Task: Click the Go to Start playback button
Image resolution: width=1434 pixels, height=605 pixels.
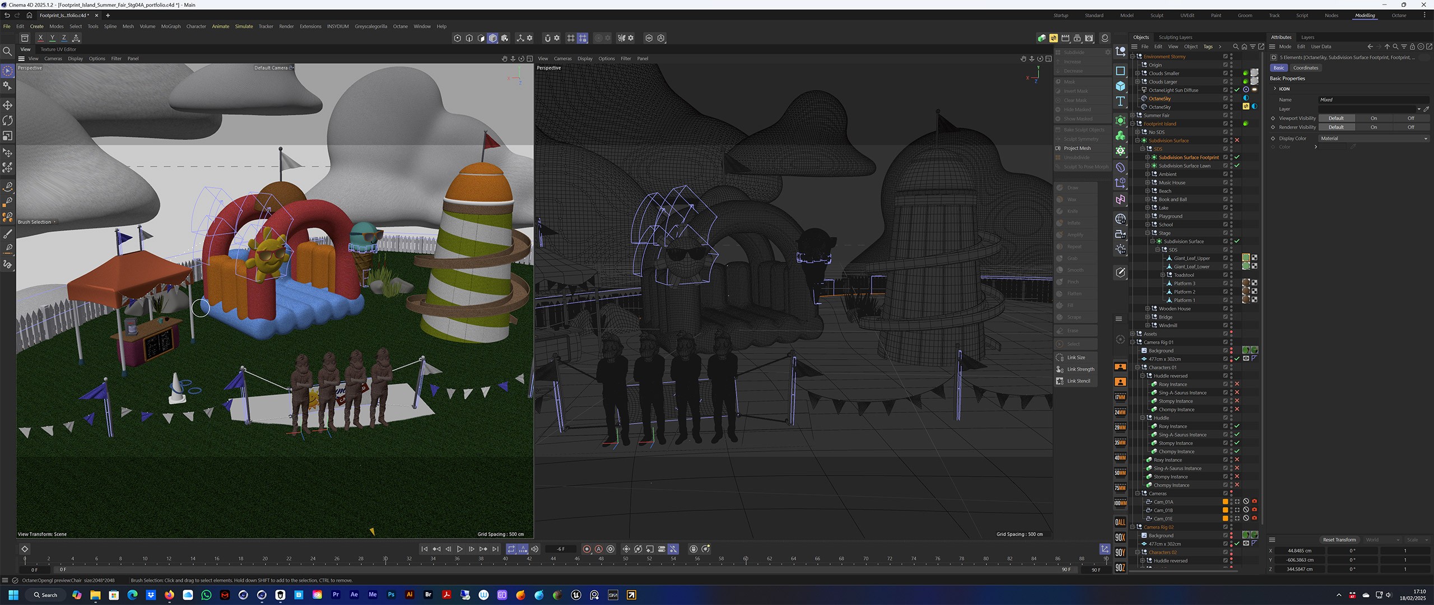Action: click(424, 549)
